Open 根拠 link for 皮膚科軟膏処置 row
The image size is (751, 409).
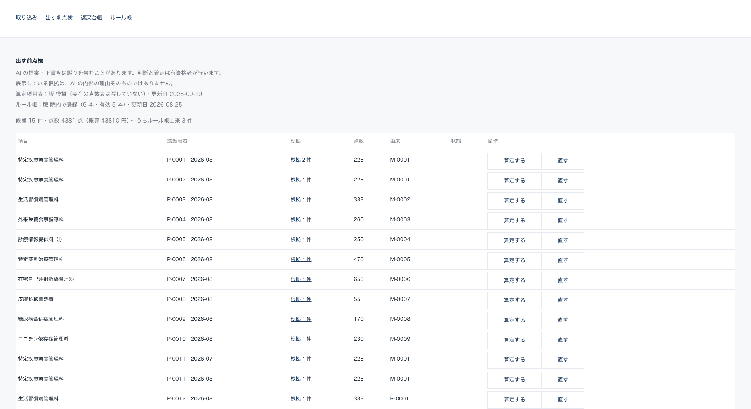click(301, 299)
